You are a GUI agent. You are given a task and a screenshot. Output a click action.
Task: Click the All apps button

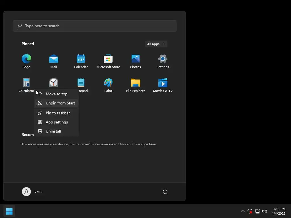[x=156, y=44]
